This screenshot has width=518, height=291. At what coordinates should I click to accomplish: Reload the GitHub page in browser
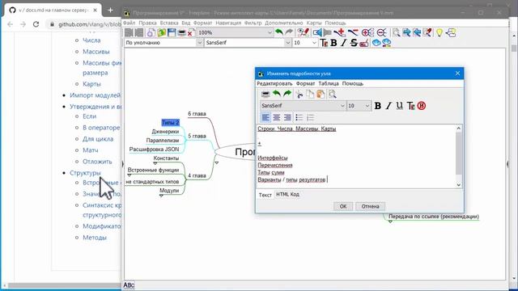[36, 24]
